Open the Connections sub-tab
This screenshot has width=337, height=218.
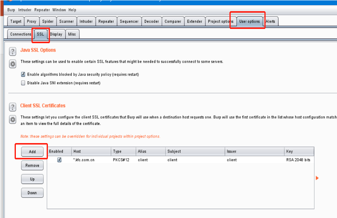(21, 34)
